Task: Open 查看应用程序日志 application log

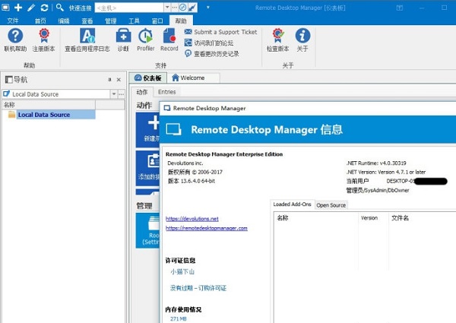Action: pyautogui.click(x=87, y=40)
